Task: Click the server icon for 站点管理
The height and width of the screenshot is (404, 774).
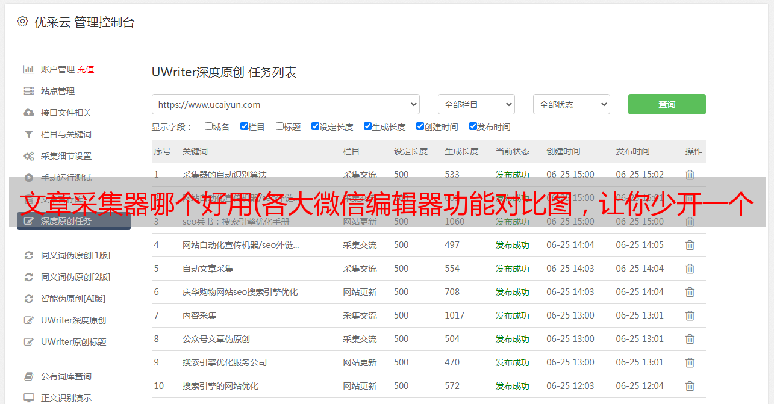Action: point(28,91)
